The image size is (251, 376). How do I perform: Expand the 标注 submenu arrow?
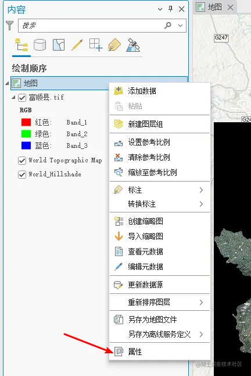pos(201,190)
